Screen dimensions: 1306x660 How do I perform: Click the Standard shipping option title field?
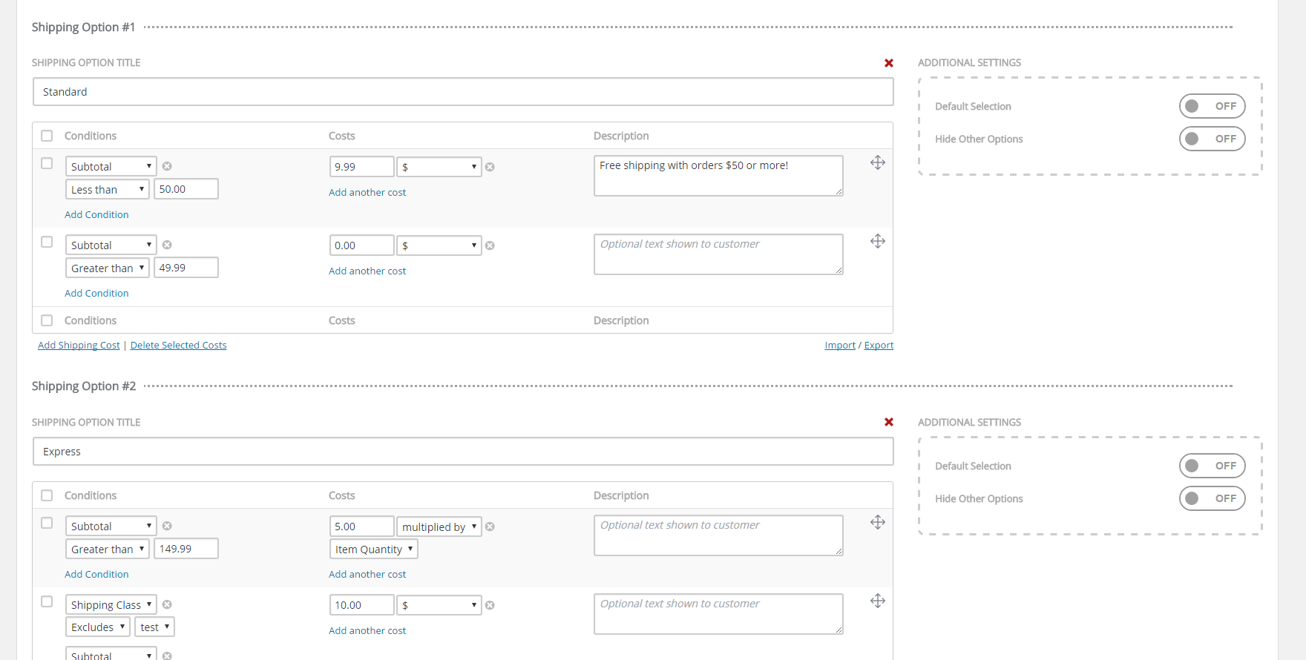pos(462,92)
